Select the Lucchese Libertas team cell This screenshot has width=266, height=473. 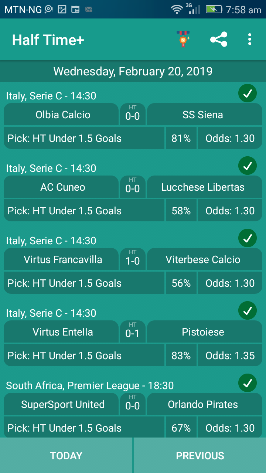pyautogui.click(x=204, y=187)
